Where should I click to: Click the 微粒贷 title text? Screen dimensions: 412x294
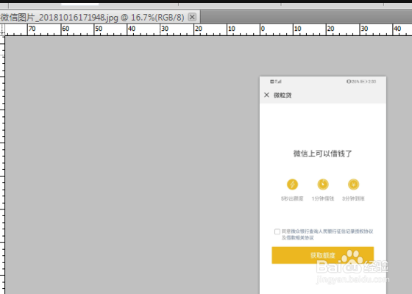click(x=283, y=96)
